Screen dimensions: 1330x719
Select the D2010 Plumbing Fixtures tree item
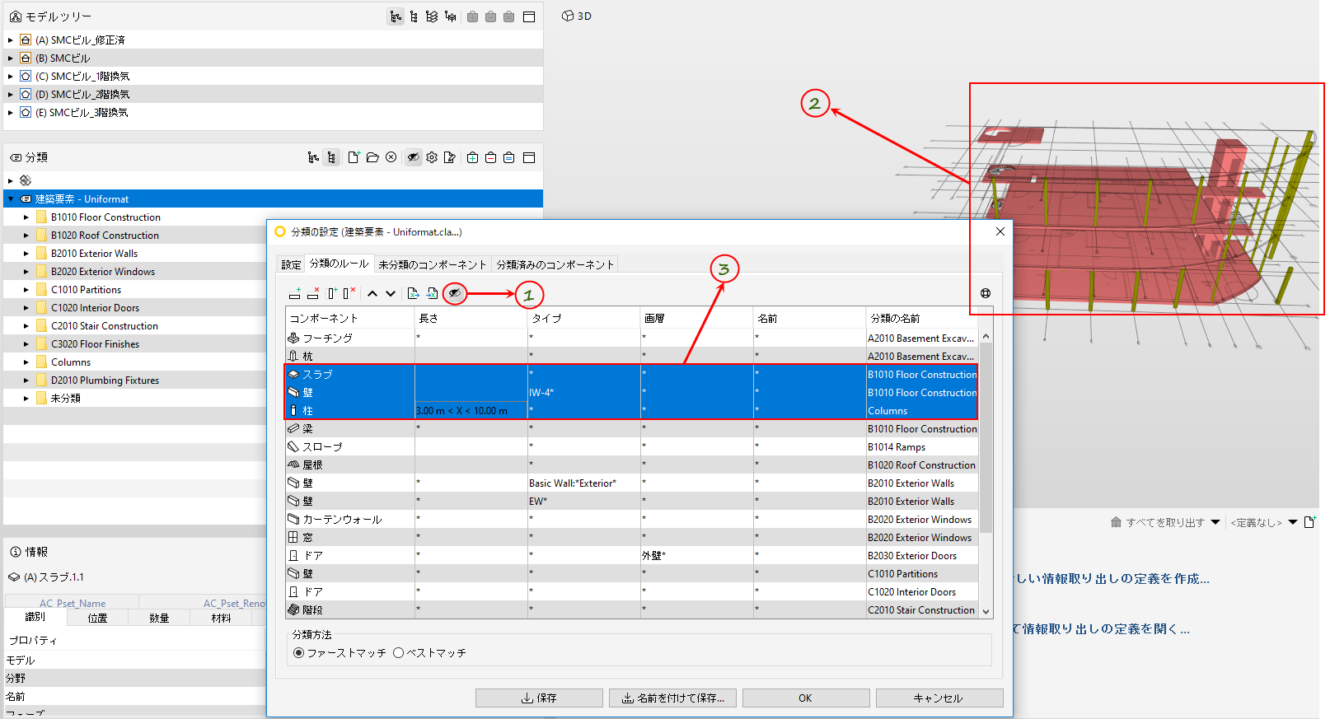(x=105, y=381)
